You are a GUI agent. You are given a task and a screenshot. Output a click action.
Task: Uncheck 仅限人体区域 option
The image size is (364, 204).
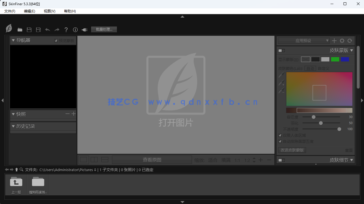[280, 135]
